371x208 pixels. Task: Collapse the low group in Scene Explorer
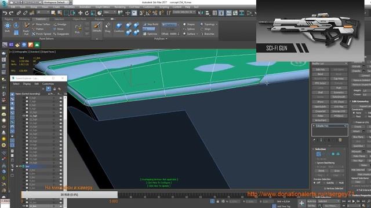click(x=17, y=166)
